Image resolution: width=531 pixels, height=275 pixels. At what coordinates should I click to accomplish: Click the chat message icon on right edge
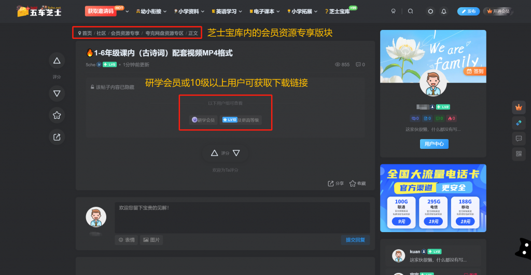click(519, 138)
